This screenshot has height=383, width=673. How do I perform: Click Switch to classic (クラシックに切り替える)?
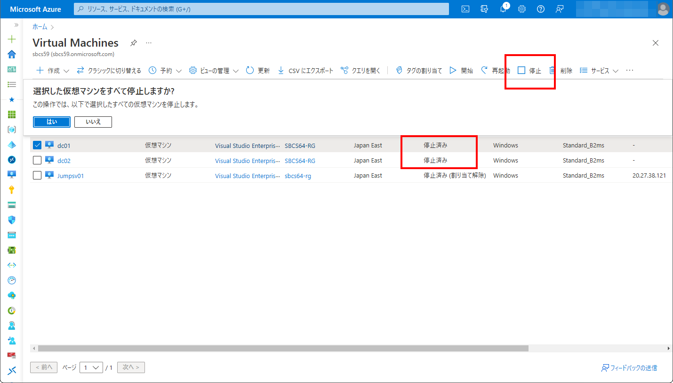point(109,71)
